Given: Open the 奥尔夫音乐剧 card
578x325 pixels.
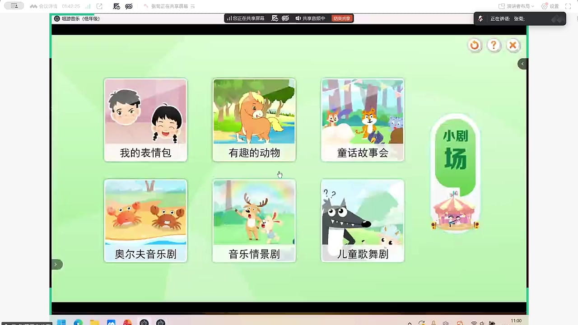Looking at the screenshot, I should [145, 221].
